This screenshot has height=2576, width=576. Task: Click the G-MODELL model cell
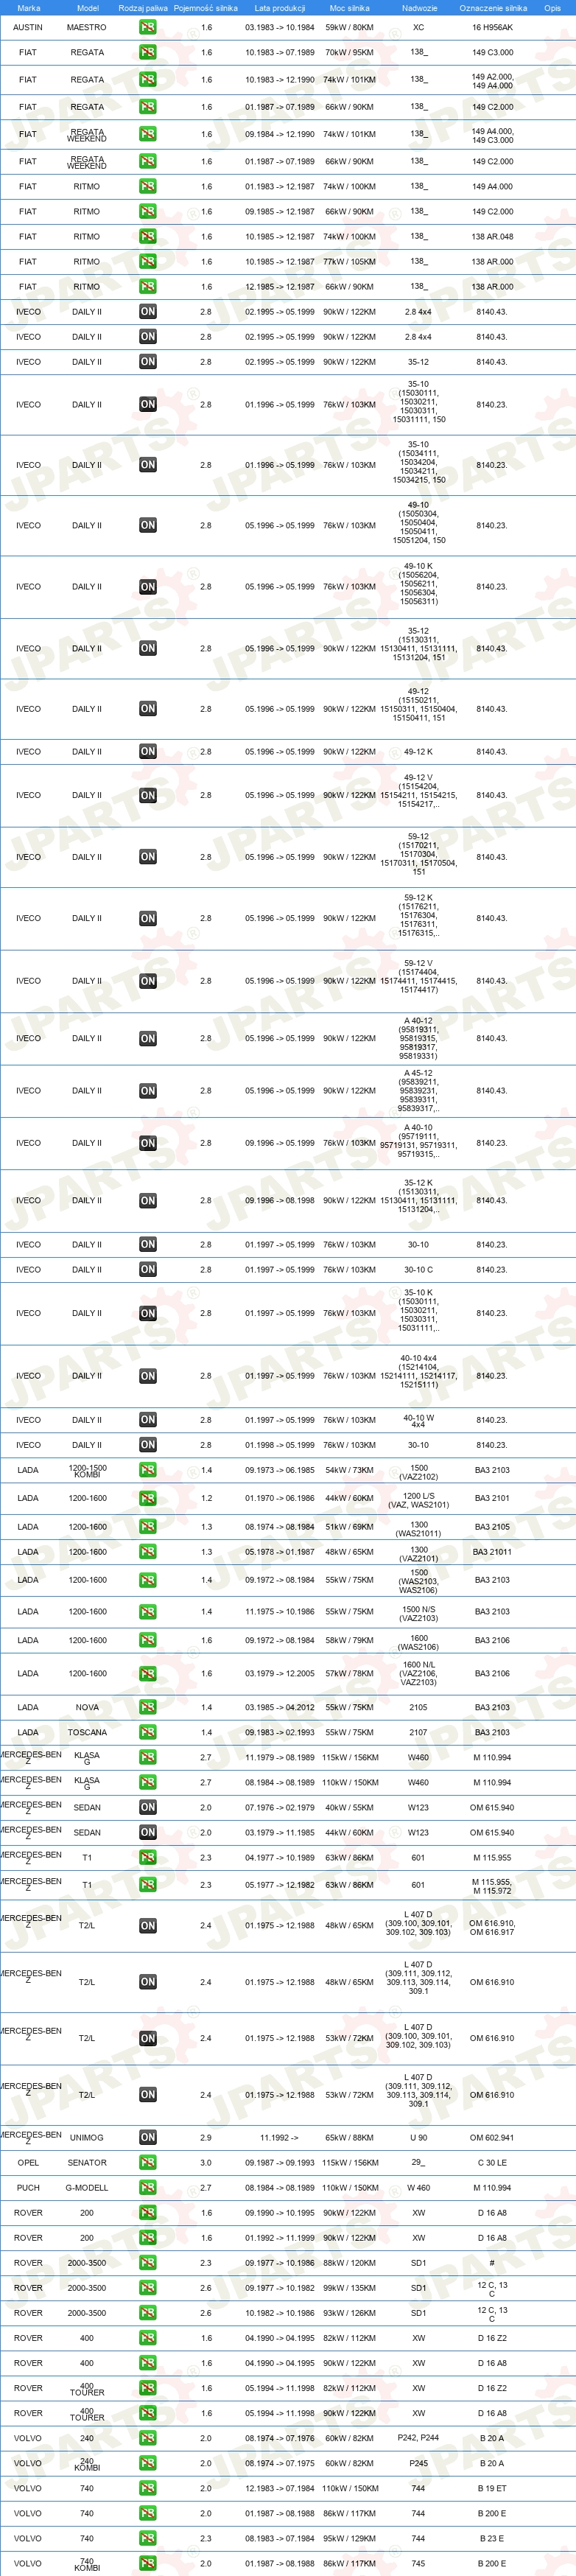[x=87, y=2188]
